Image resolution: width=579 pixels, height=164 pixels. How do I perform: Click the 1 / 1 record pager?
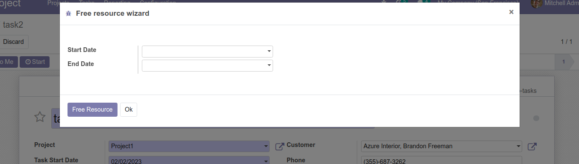coord(566,42)
